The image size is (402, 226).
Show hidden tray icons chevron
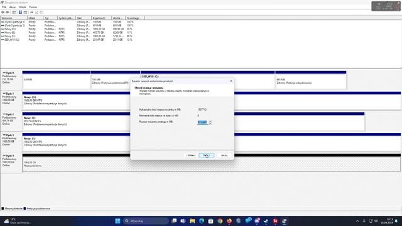tap(357, 221)
